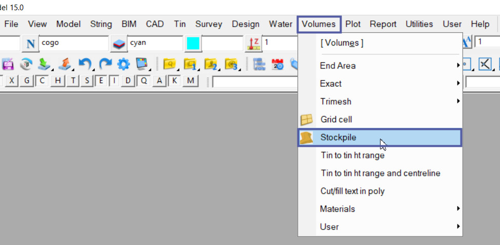Choose Tin to tin ht range and centreline
This screenshot has height=245, width=500.
tap(380, 173)
